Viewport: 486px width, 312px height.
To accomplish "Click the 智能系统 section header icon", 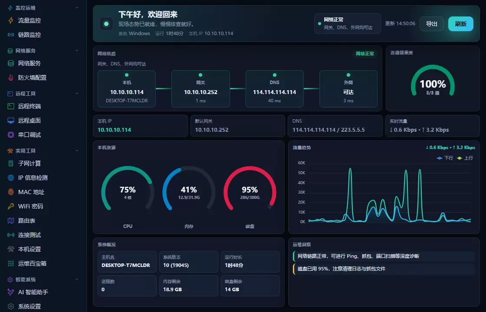I will click(x=10, y=279).
